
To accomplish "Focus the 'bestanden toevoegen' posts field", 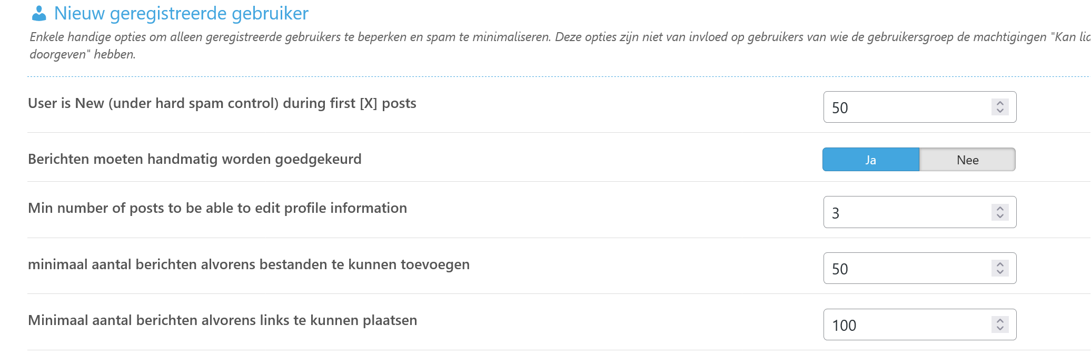I will [x=906, y=268].
